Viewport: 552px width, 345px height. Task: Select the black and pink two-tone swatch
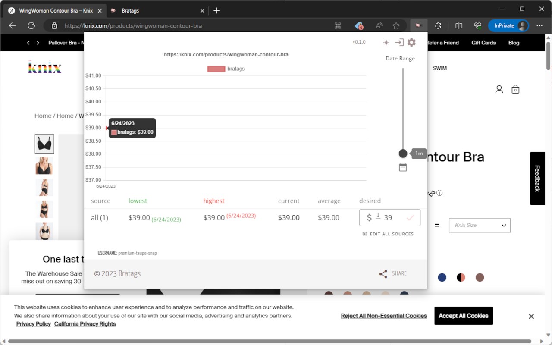pos(461,277)
